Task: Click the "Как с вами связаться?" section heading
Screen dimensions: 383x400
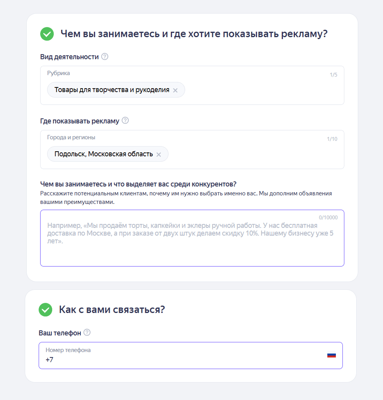Action: (x=112, y=310)
